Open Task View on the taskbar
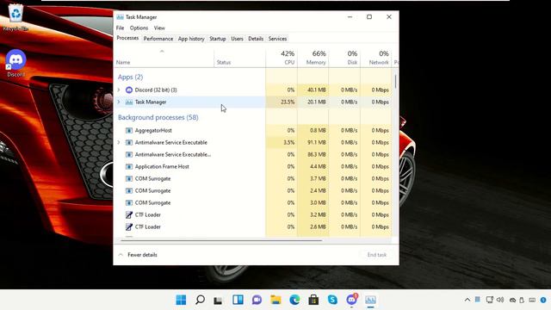Screen dimensions: 551x310 click(x=219, y=300)
